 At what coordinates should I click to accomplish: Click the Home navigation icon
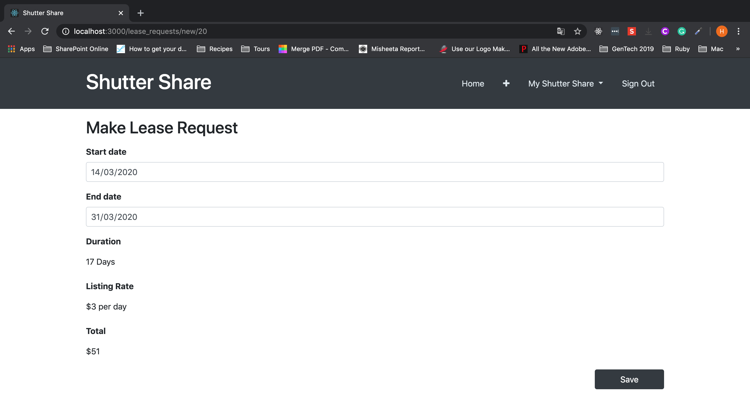(x=473, y=83)
